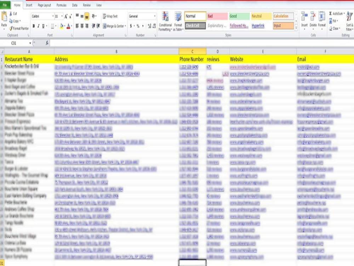Click Decrease Decimal icon
This screenshot has height=266, width=354.
click(154, 26)
